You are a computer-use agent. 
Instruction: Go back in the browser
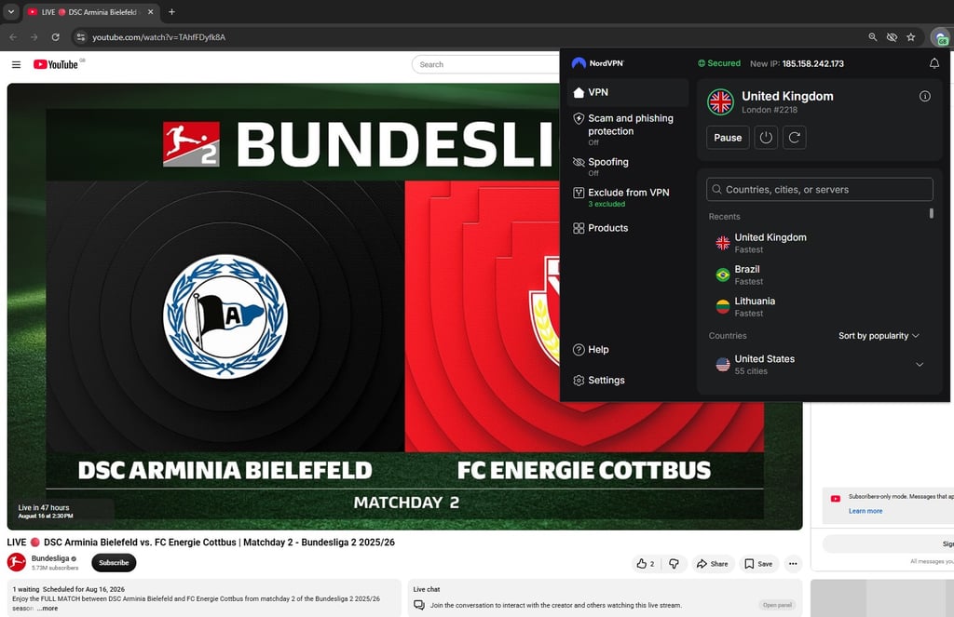pyautogui.click(x=13, y=37)
